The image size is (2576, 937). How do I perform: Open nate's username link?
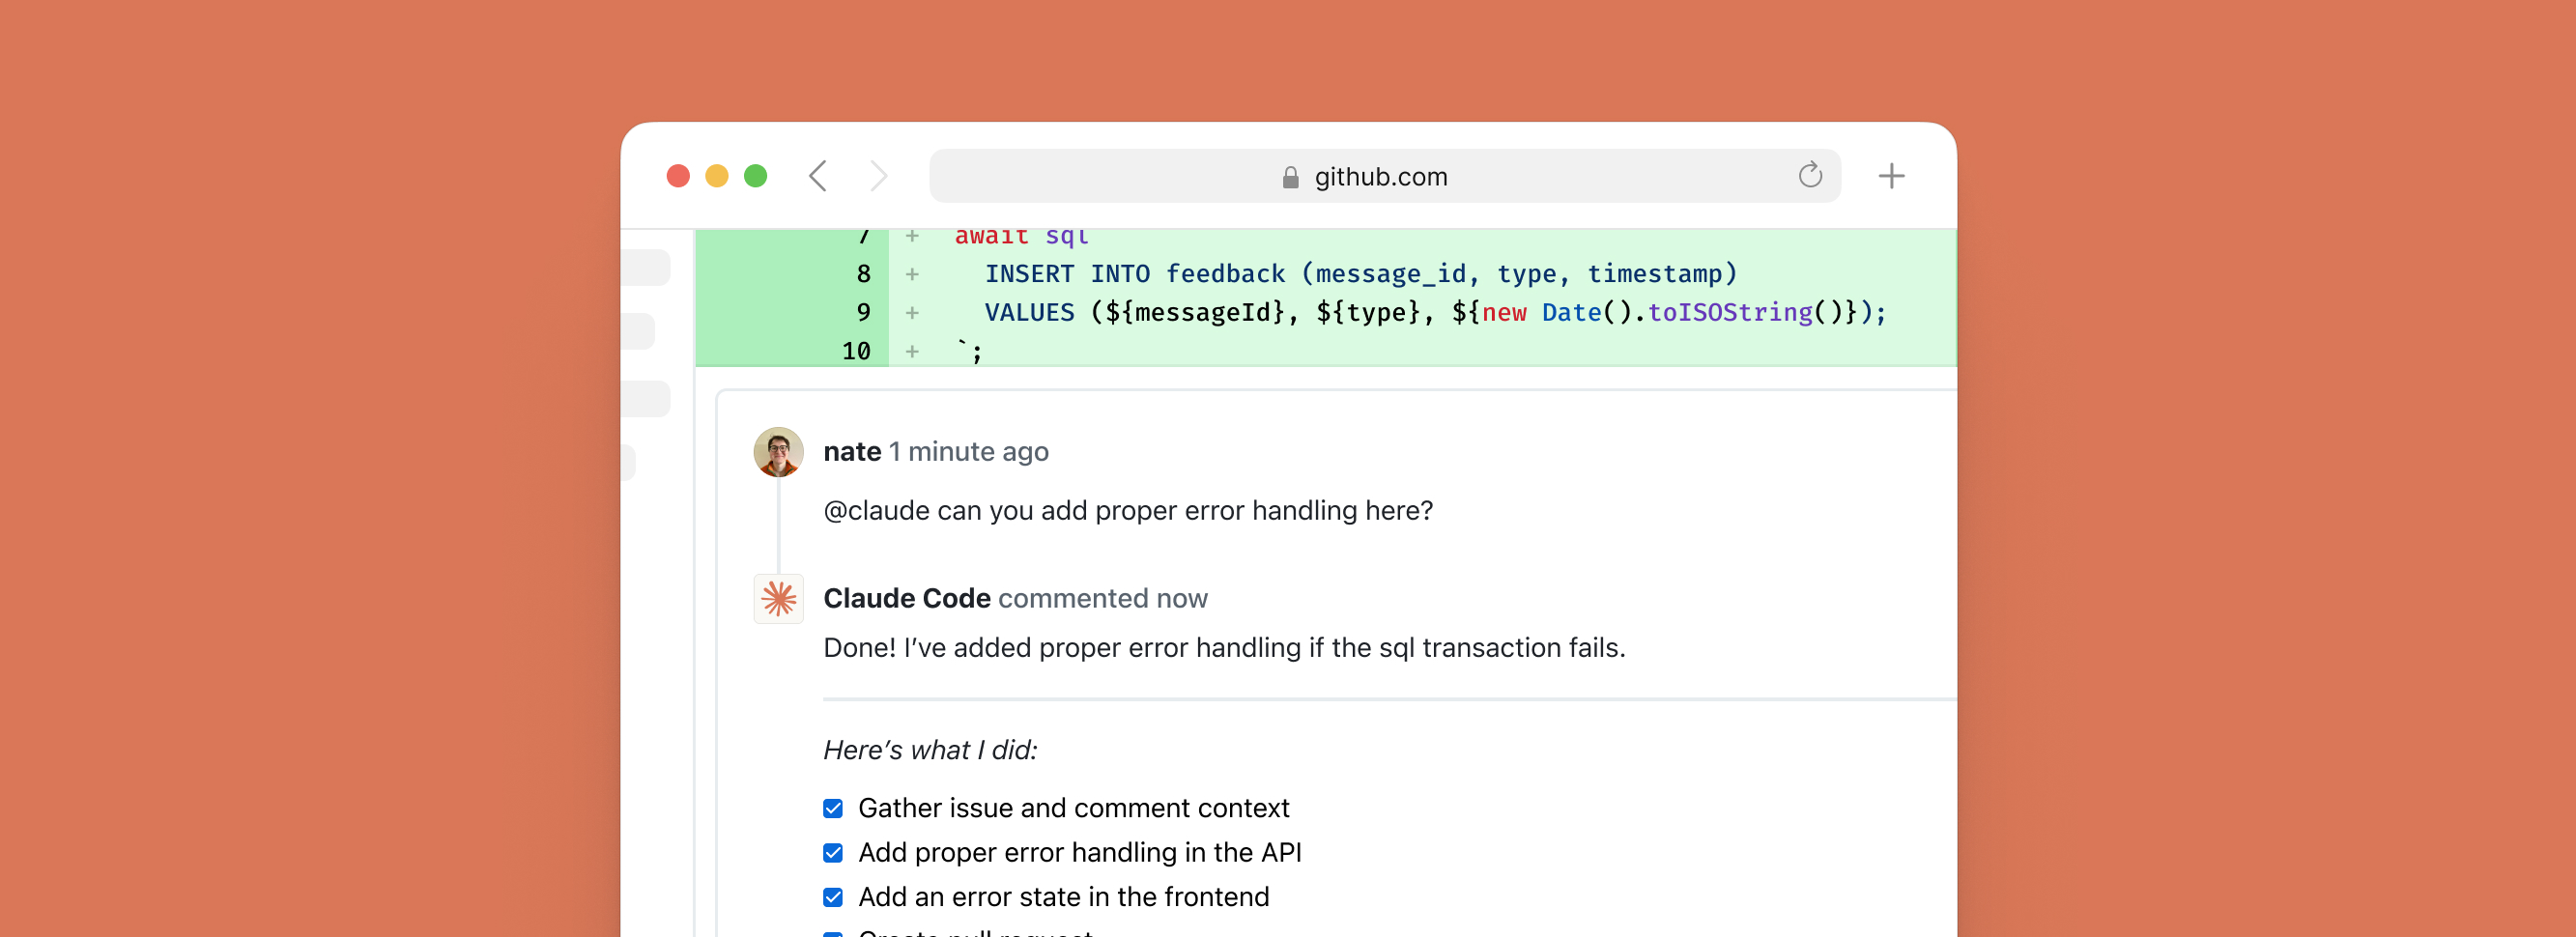(852, 451)
